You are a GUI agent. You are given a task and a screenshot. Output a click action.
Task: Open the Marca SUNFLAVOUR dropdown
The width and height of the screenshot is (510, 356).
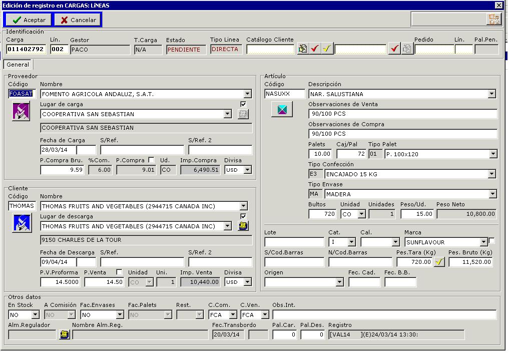[x=483, y=242]
